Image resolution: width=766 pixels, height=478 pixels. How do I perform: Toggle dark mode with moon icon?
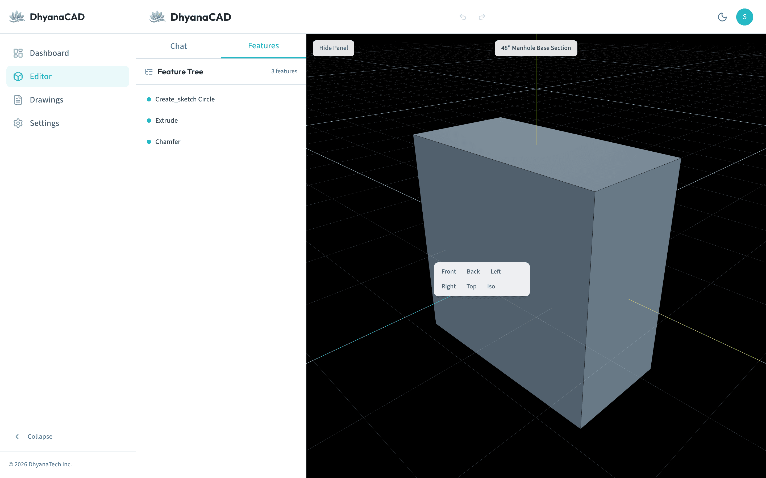[722, 17]
